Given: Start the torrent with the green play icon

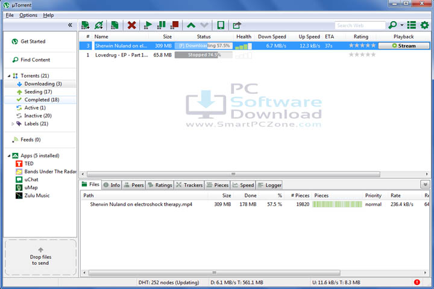Looking at the screenshot, I should [148, 25].
